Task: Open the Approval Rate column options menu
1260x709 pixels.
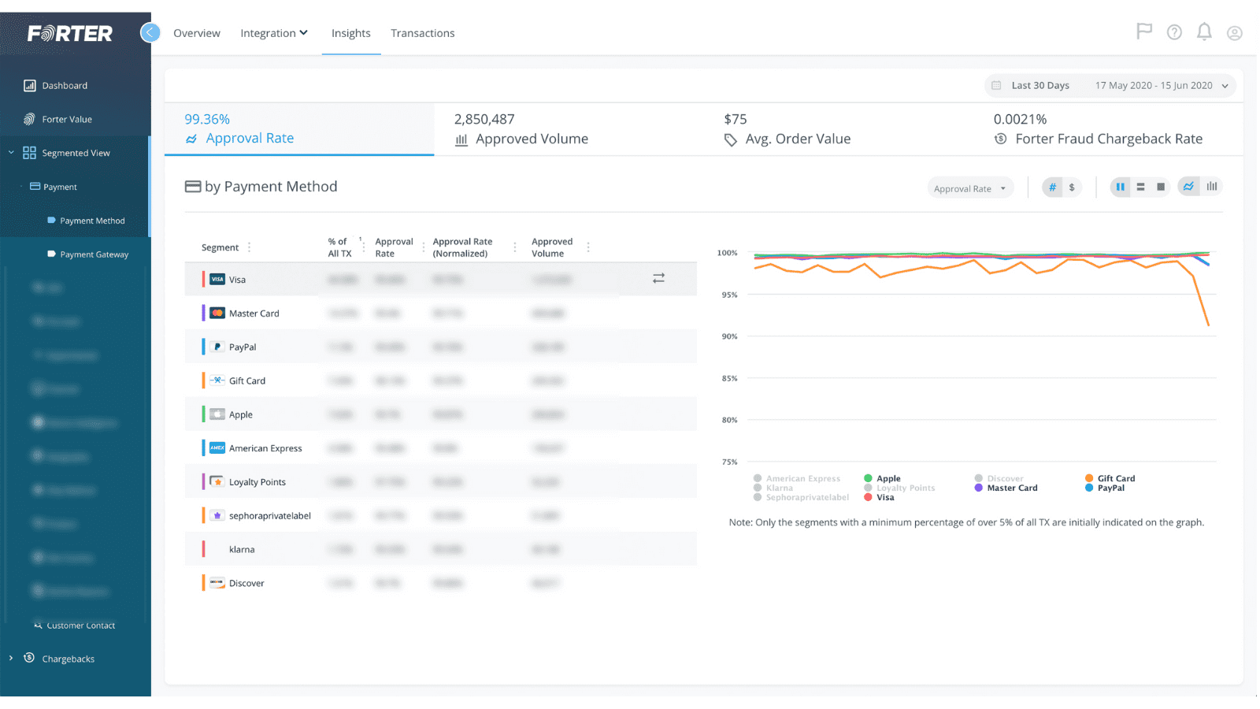Action: (x=423, y=247)
